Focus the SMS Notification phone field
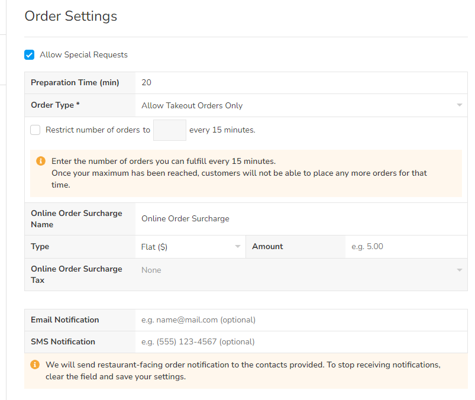Image resolution: width=475 pixels, height=400 pixels. (x=301, y=342)
